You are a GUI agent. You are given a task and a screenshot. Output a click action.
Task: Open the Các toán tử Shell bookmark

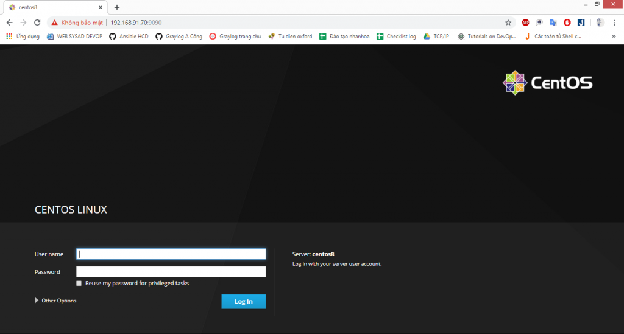[553, 36]
